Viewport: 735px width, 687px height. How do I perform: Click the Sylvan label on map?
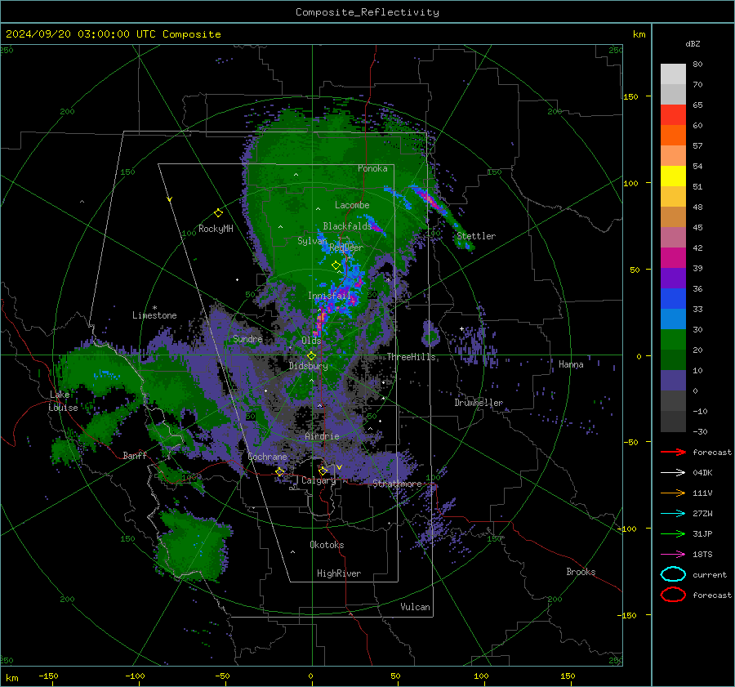coord(312,241)
